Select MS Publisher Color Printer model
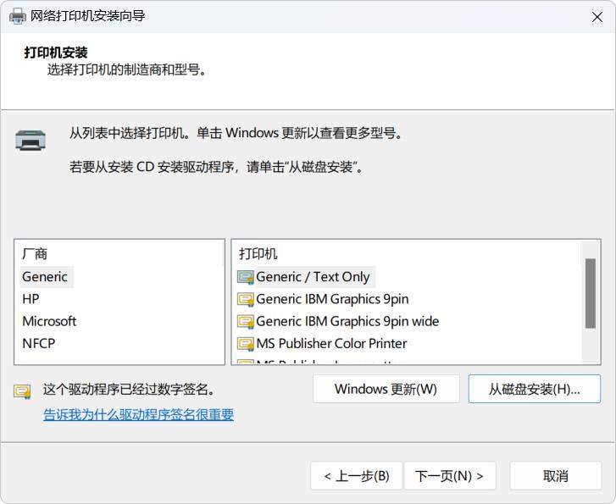Screen dimensions: 616x504 point(331,343)
